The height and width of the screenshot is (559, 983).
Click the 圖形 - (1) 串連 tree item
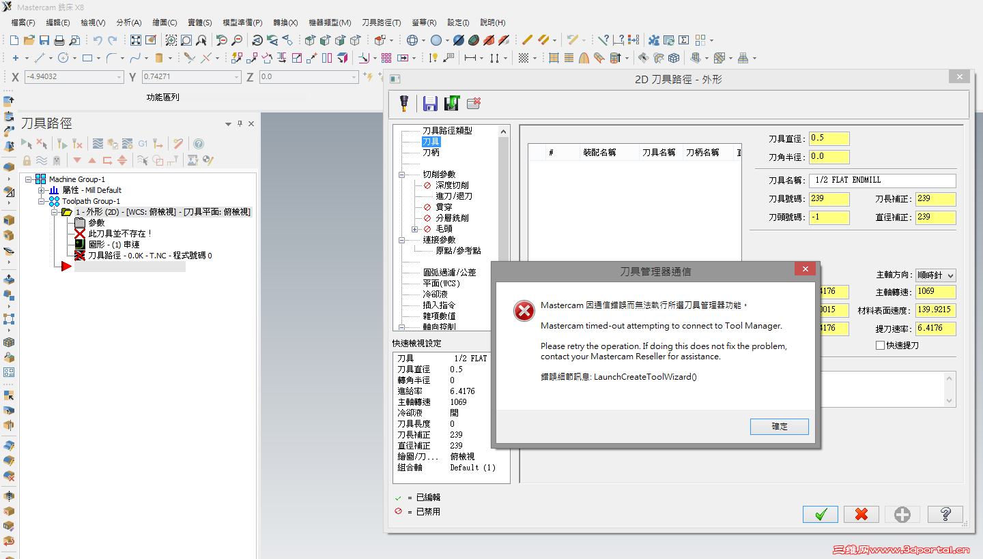[x=114, y=245]
